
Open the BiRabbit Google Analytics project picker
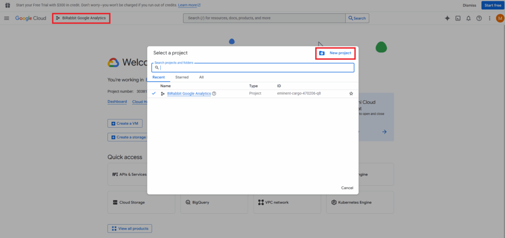tap(81, 18)
